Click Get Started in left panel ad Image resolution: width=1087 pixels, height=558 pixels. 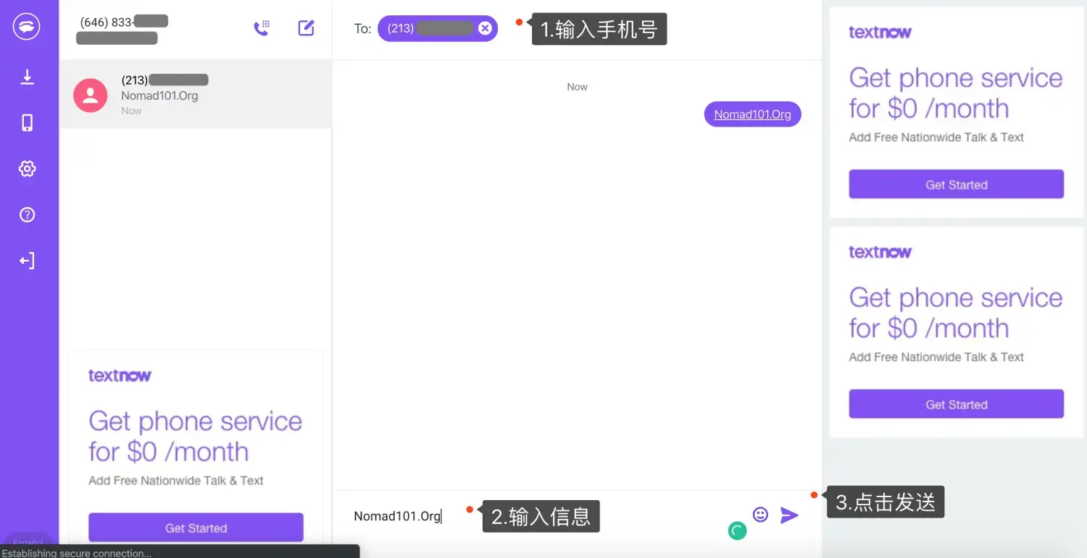(x=196, y=528)
